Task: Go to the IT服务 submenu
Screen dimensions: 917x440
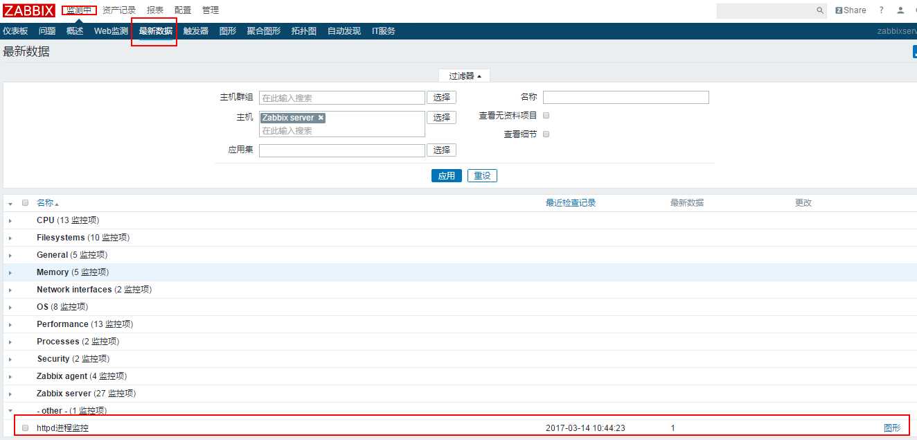Action: 384,31
